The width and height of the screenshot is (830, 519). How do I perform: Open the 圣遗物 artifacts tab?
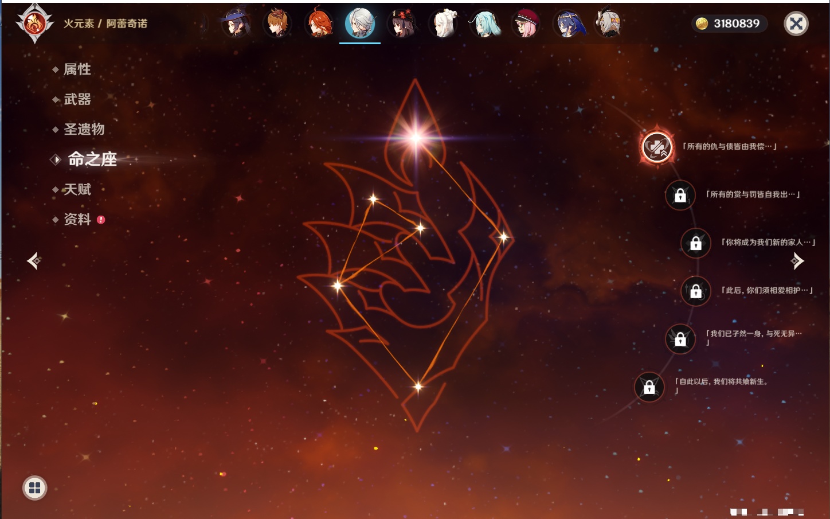pyautogui.click(x=84, y=129)
